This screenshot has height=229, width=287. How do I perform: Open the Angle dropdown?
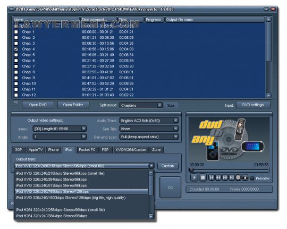[x=60, y=137]
